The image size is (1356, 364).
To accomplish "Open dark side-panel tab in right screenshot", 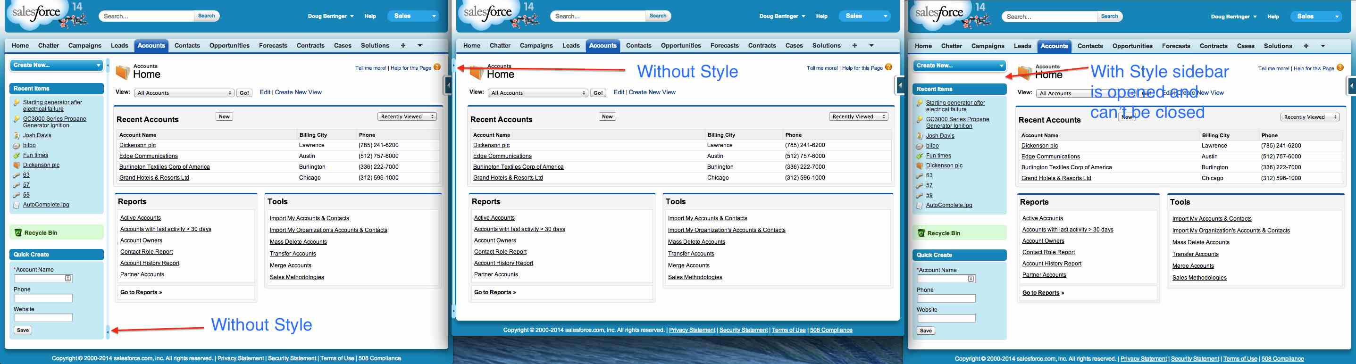I will point(1352,85).
